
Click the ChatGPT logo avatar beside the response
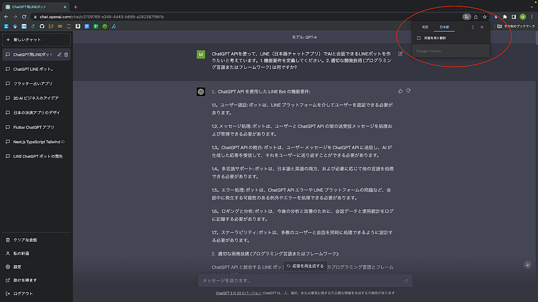(201, 92)
